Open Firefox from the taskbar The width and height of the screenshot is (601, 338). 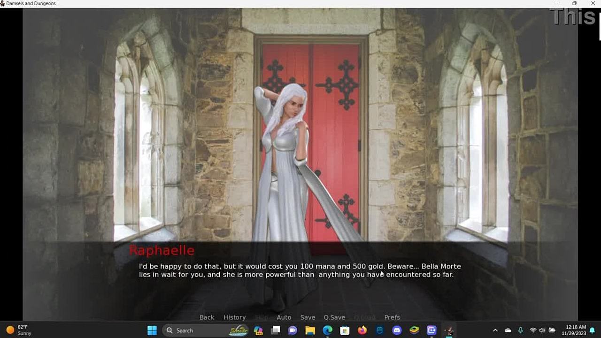point(362,330)
